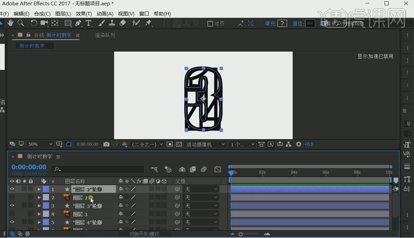
Task: Open the 效果(T) menu
Action: pos(84,14)
